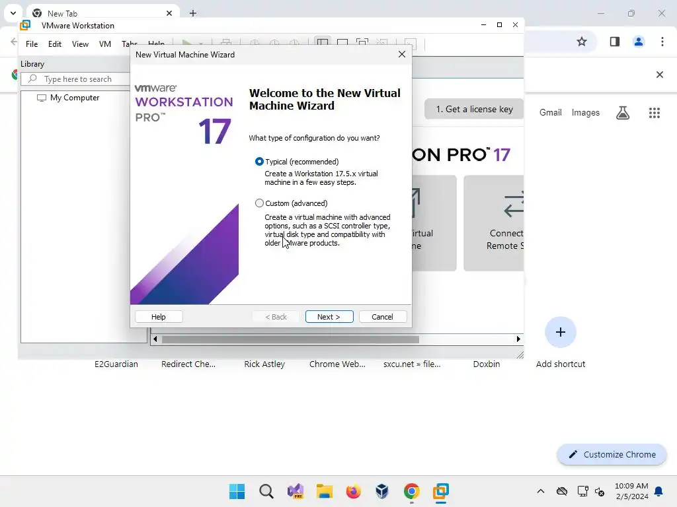The image size is (677, 507).
Task: Cancel the New Virtual Machine Wizard
Action: point(383,317)
